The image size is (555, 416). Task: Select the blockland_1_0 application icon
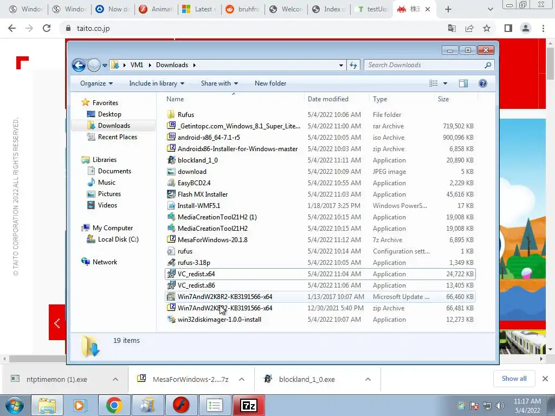(171, 160)
